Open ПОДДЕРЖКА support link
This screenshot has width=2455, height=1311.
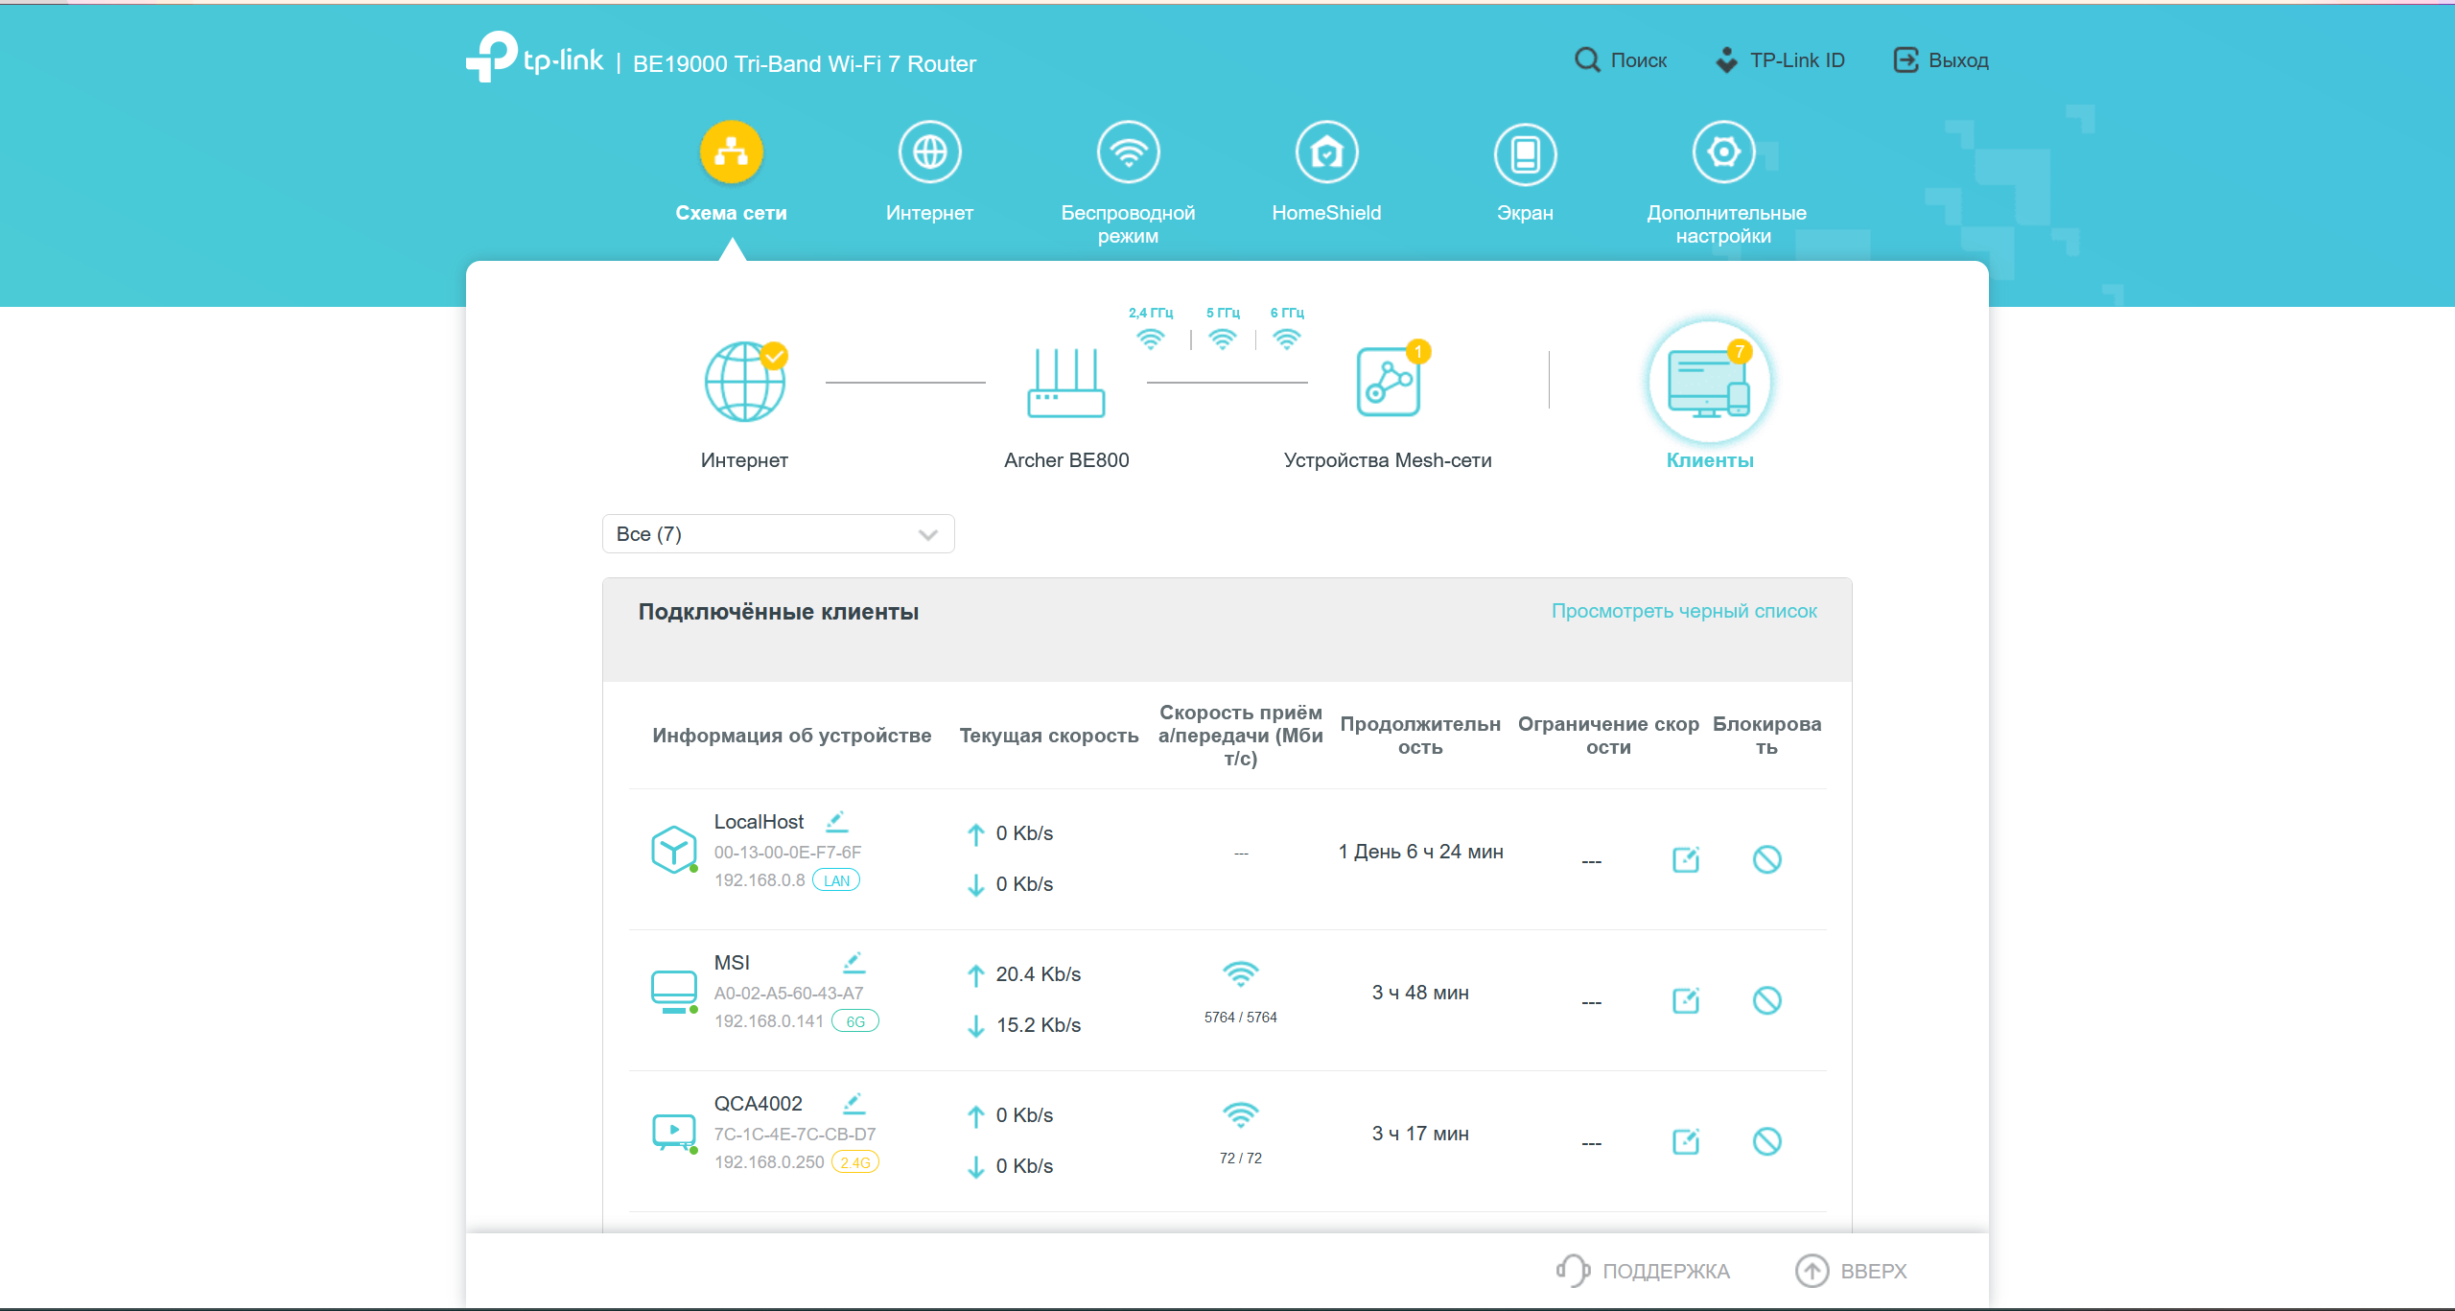click(x=1644, y=1271)
